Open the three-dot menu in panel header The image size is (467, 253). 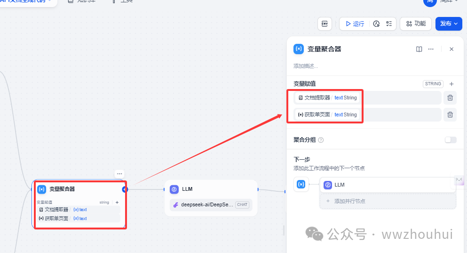(x=431, y=49)
